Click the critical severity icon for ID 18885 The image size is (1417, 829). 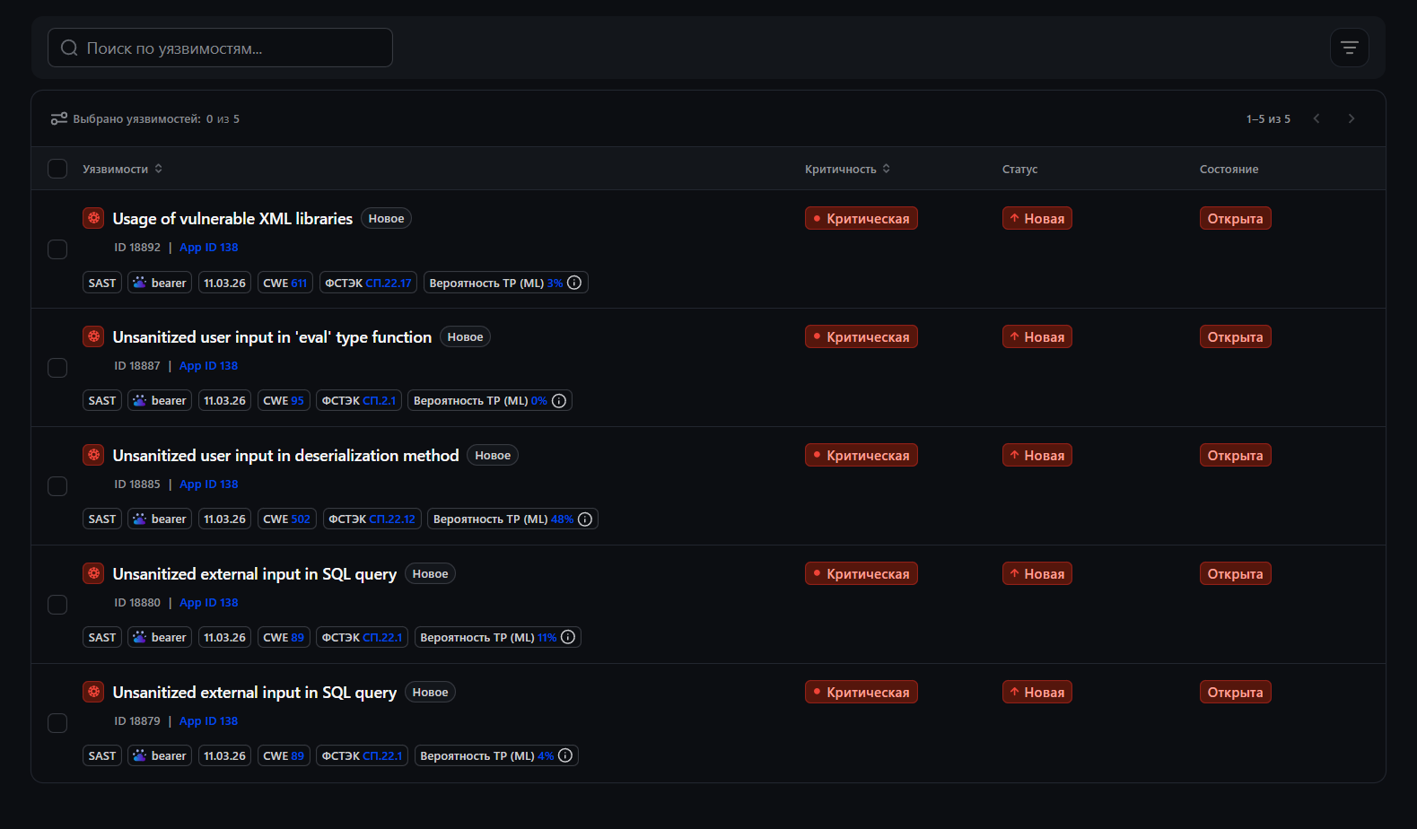93,455
